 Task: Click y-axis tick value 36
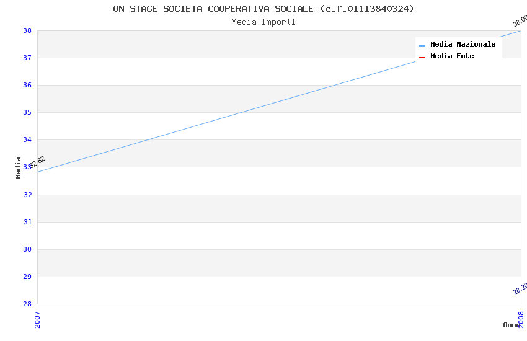coord(27,85)
